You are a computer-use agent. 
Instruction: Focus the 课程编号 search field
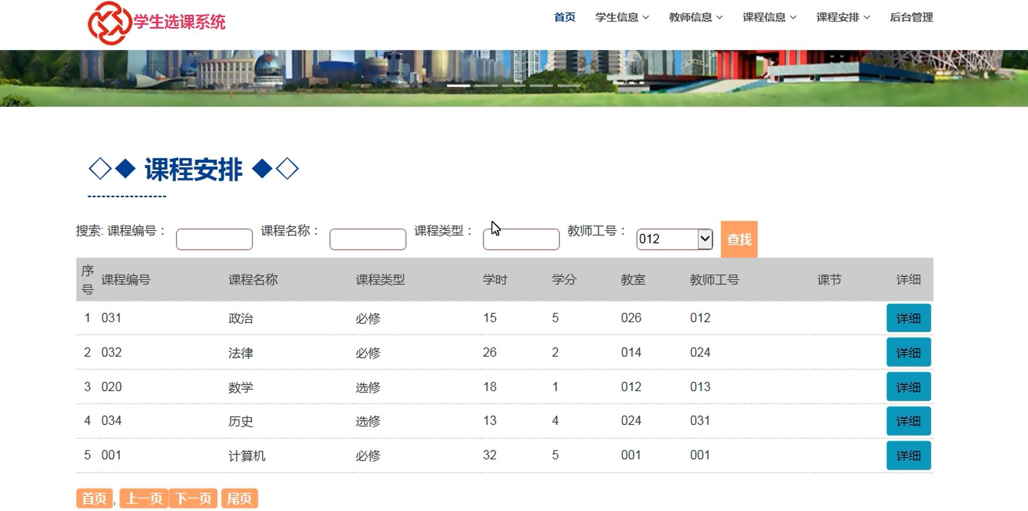click(x=214, y=239)
